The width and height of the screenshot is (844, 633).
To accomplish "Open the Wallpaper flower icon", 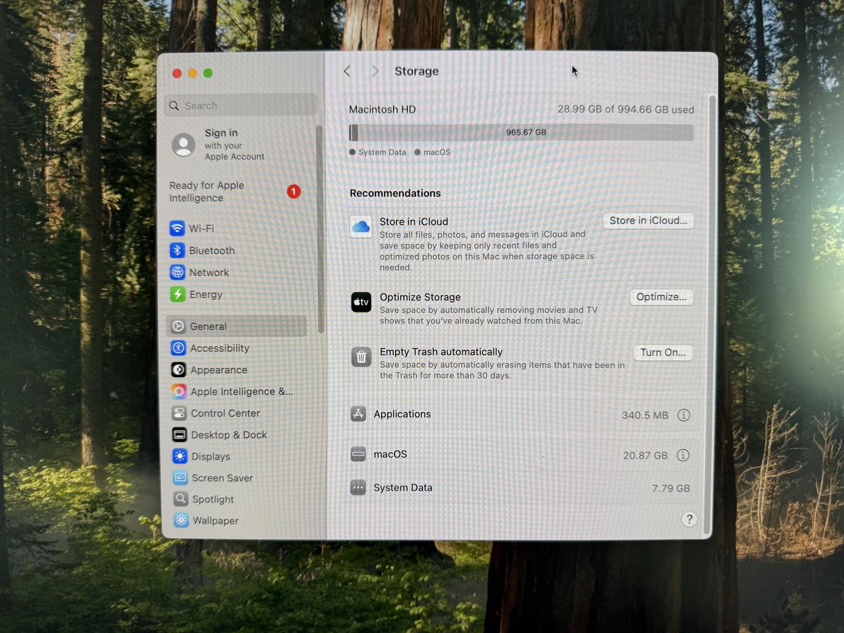I will (x=181, y=520).
